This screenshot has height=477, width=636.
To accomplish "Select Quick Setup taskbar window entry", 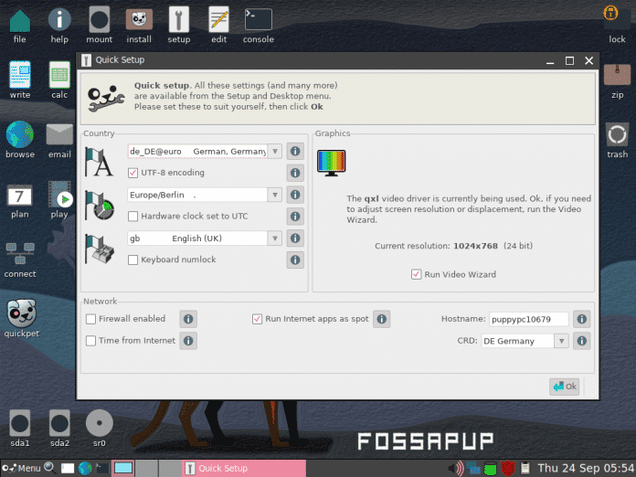I will point(243,468).
